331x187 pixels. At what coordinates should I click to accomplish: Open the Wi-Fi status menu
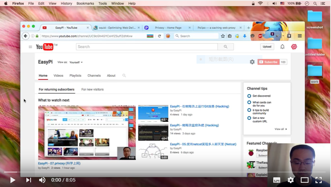(260, 3)
